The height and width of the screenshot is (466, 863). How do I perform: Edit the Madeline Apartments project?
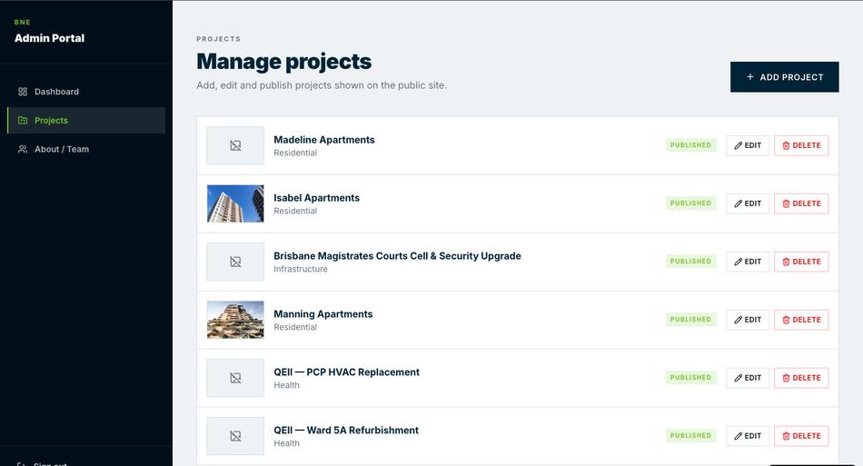click(748, 146)
